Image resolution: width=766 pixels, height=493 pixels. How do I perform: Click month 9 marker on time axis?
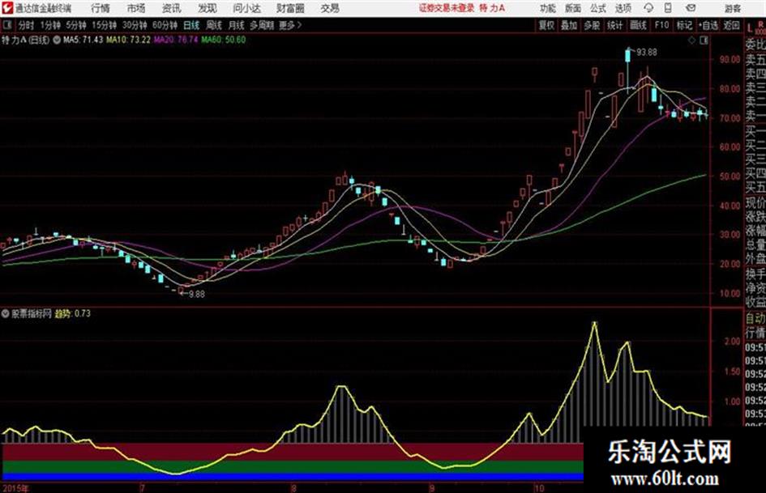[x=432, y=487]
